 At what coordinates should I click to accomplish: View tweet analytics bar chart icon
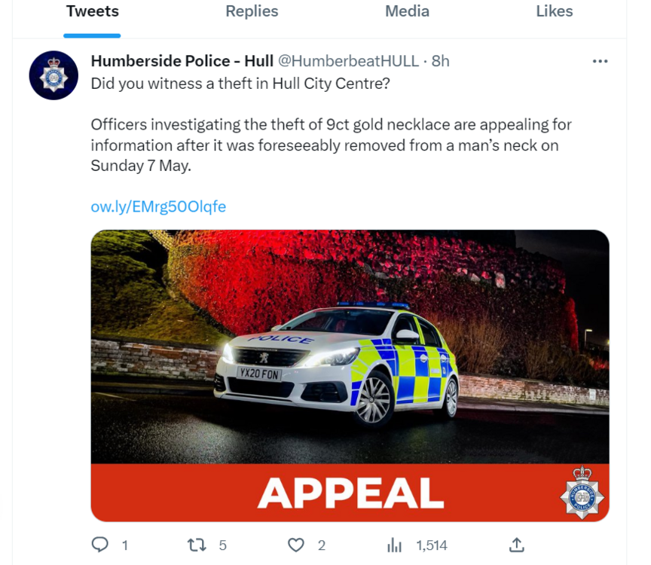pyautogui.click(x=394, y=545)
